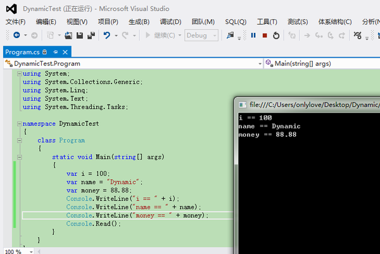Undo the last edit
The height and width of the screenshot is (254, 380).
click(x=107, y=35)
